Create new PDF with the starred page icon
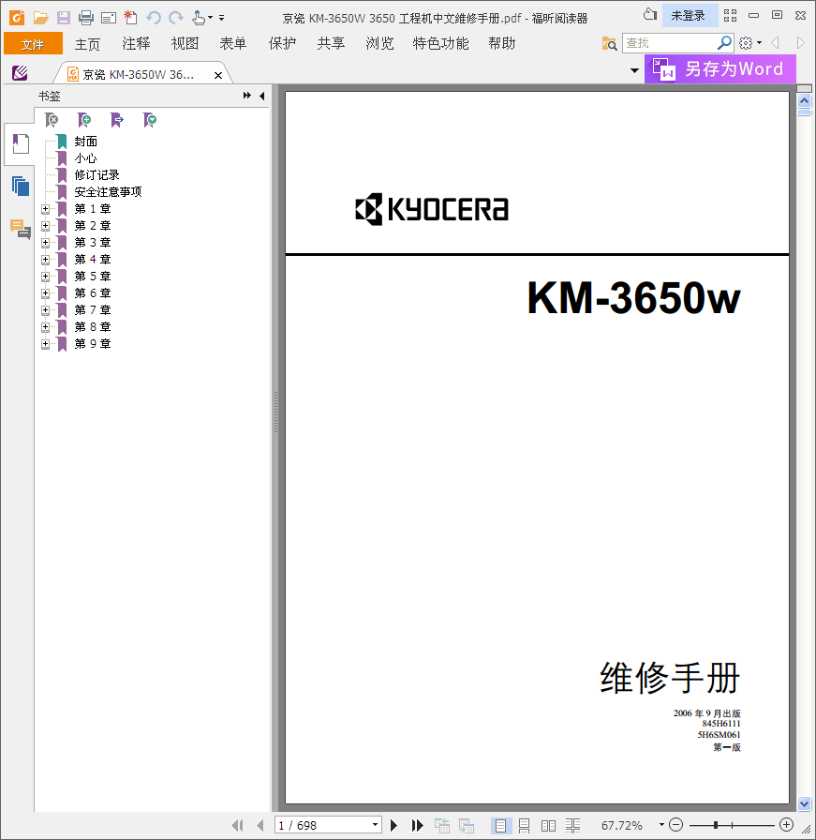The image size is (816, 840). tap(130, 18)
